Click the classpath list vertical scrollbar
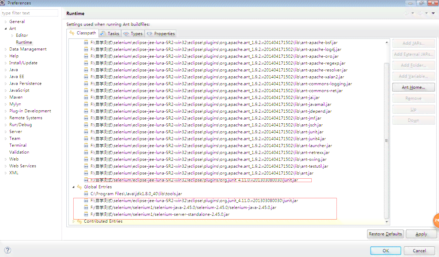Viewport: 439px width, 257px height. [x=386, y=140]
